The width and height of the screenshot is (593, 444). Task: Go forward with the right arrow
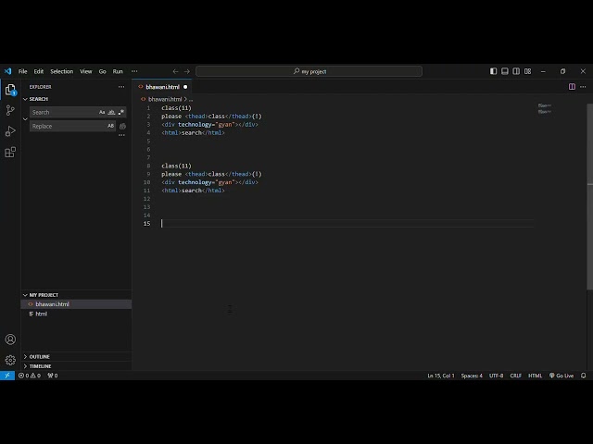[187, 71]
